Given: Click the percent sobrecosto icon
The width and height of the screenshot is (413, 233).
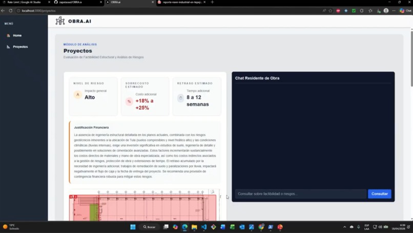Looking at the screenshot, I should pyautogui.click(x=129, y=101).
